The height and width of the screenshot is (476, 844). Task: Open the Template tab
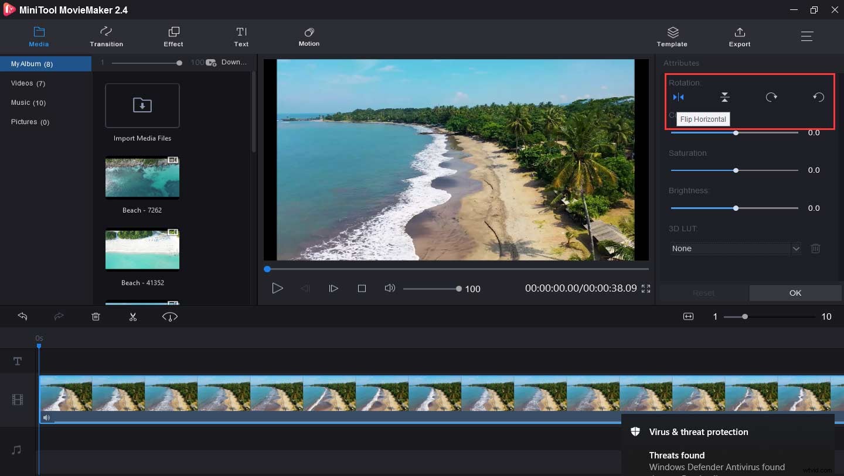coord(672,36)
